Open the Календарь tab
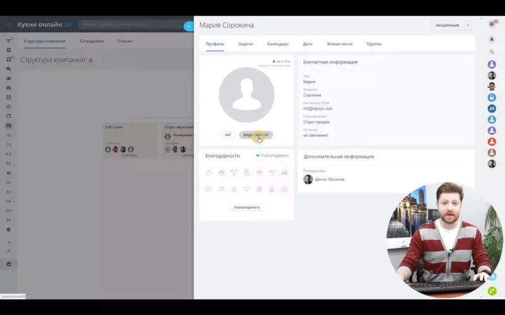Screen dimensions: 505x315 coord(278,44)
